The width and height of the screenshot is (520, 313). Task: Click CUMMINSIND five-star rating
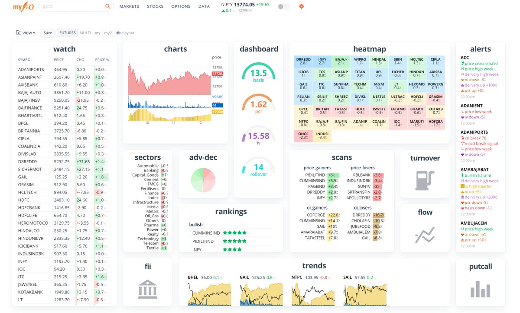(234, 233)
